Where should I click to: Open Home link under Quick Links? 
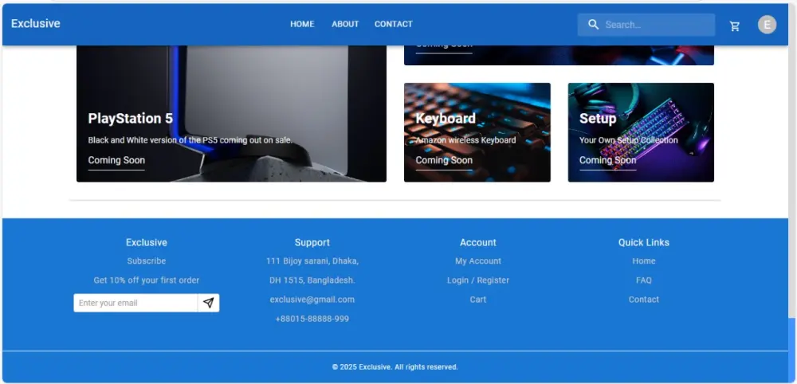(x=643, y=261)
